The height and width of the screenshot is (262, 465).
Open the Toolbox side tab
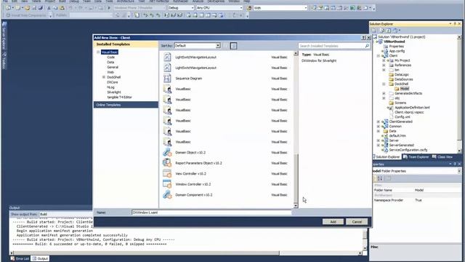coord(4,60)
